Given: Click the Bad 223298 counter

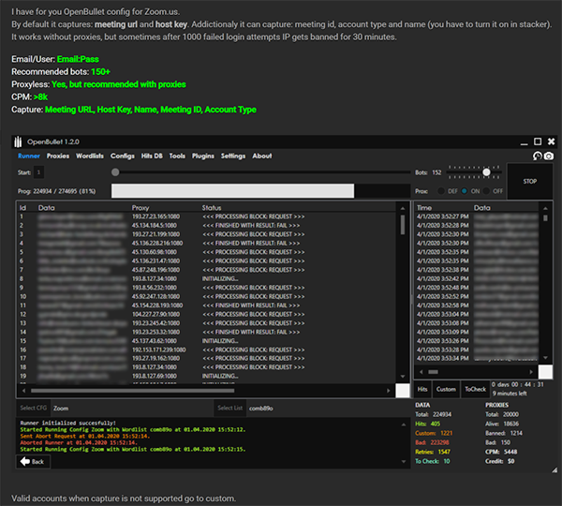Looking at the screenshot, I should click(432, 442).
